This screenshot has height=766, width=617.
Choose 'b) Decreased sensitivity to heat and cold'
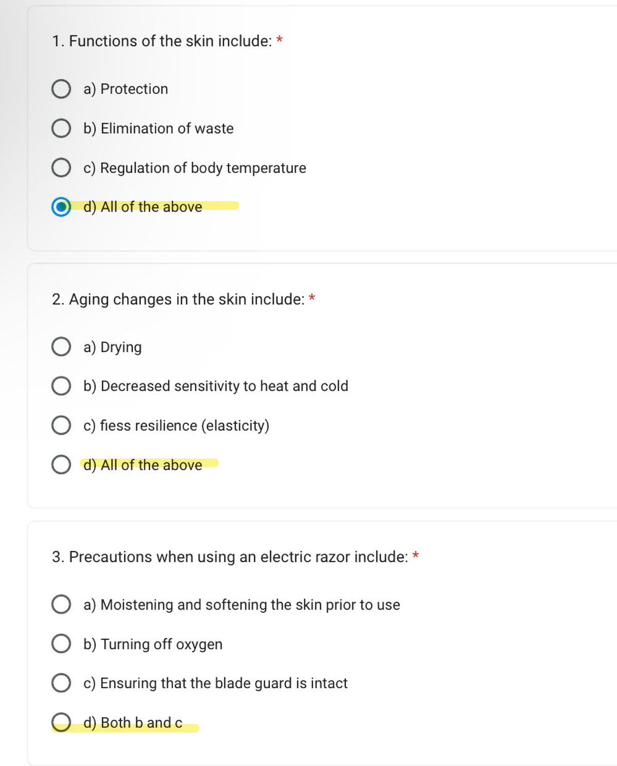tap(62, 385)
